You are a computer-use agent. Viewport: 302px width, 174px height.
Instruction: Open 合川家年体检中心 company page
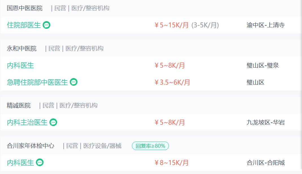31,146
